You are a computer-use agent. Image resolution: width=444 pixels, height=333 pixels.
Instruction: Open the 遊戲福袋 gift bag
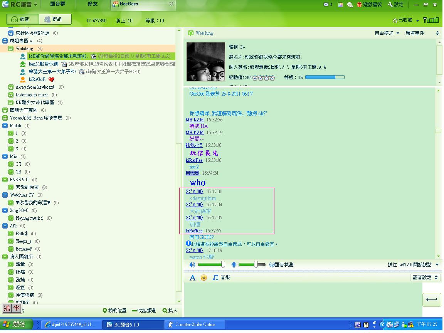(x=369, y=5)
